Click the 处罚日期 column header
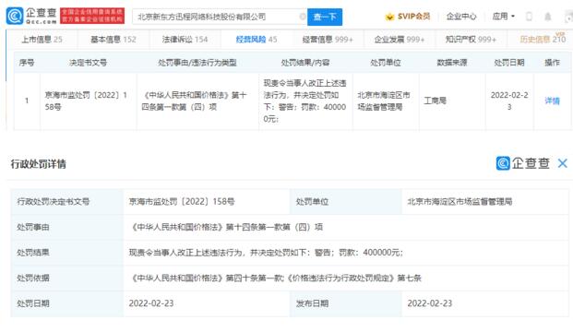The image size is (573, 332). pos(509,63)
